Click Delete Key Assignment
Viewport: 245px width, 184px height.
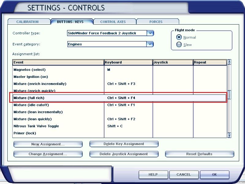[124, 144]
